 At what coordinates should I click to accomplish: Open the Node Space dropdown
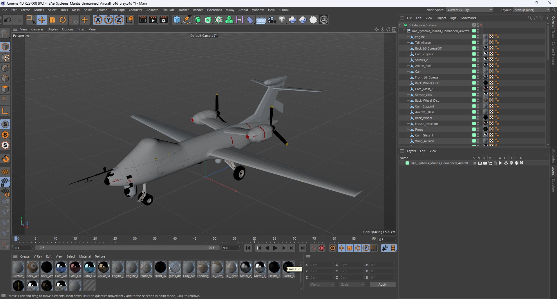(x=469, y=10)
